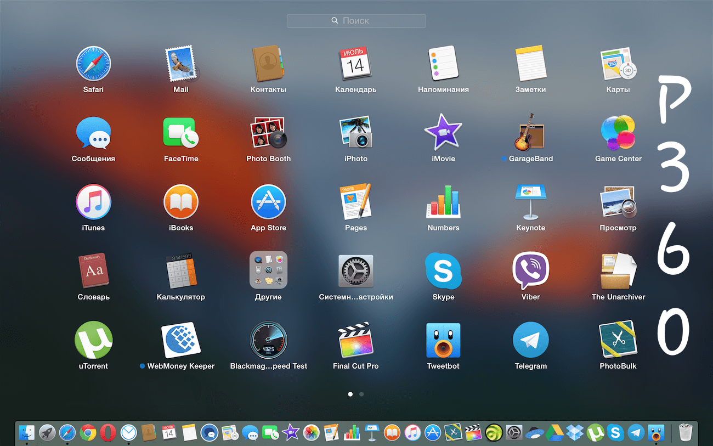Launch Telegram
Screen dimensions: 713x446
[x=530, y=339]
